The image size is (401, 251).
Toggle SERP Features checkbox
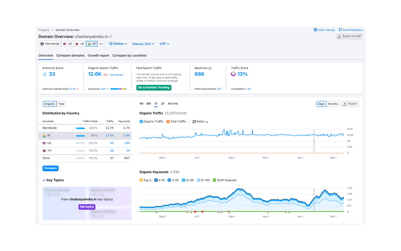click(215, 180)
